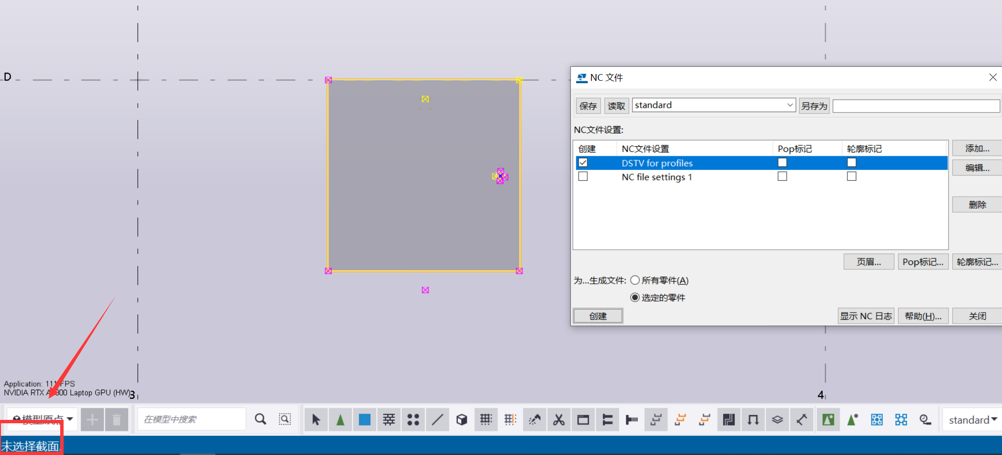Select the four-dots points selection icon
This screenshot has width=1002, height=455.
click(x=413, y=420)
